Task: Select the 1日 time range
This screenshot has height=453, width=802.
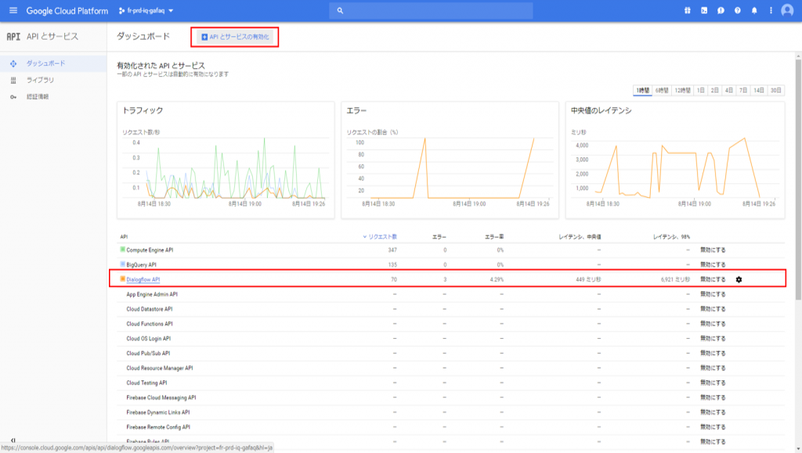Action: 701,91
